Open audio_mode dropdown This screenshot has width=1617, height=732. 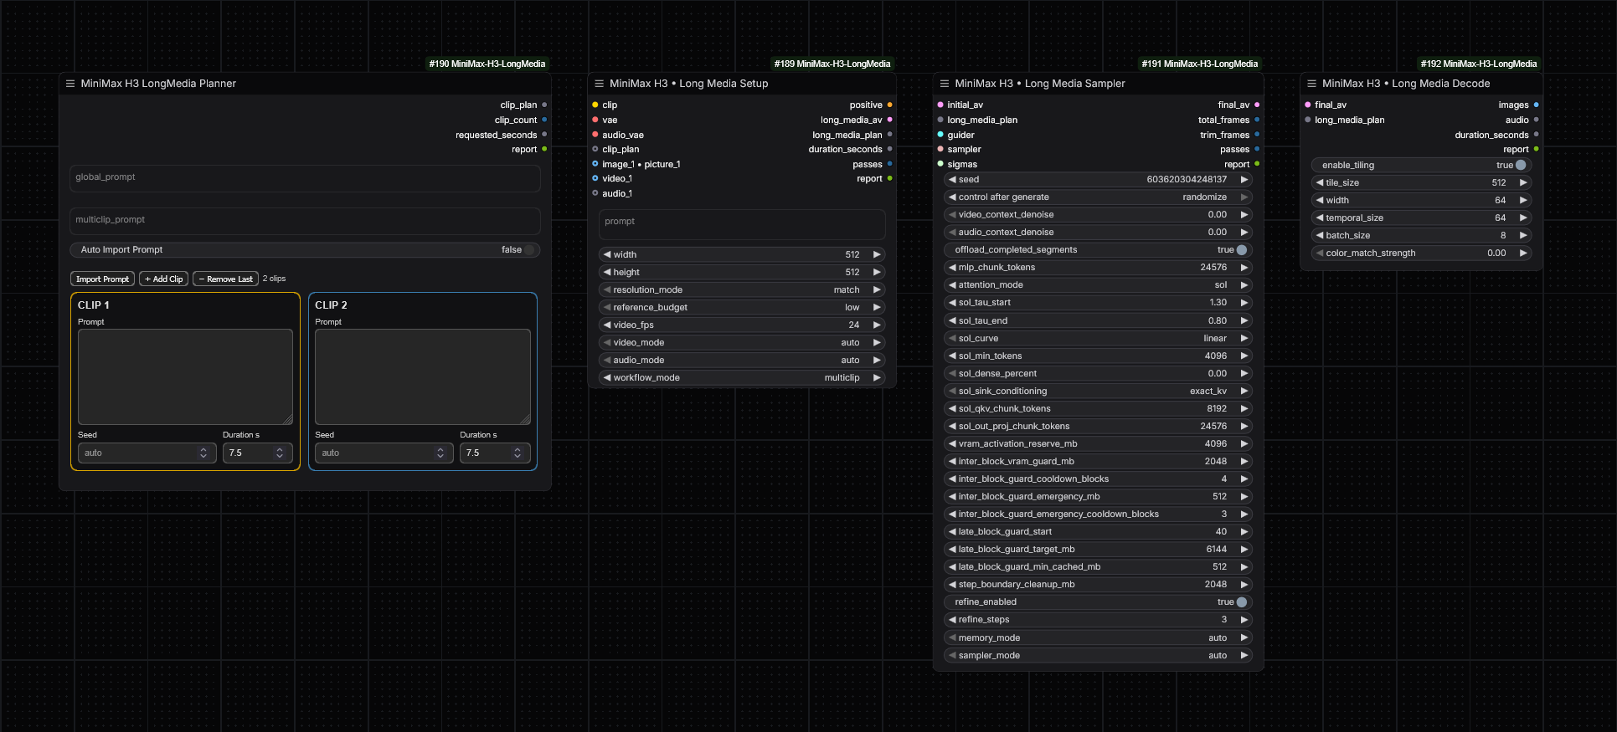(742, 360)
